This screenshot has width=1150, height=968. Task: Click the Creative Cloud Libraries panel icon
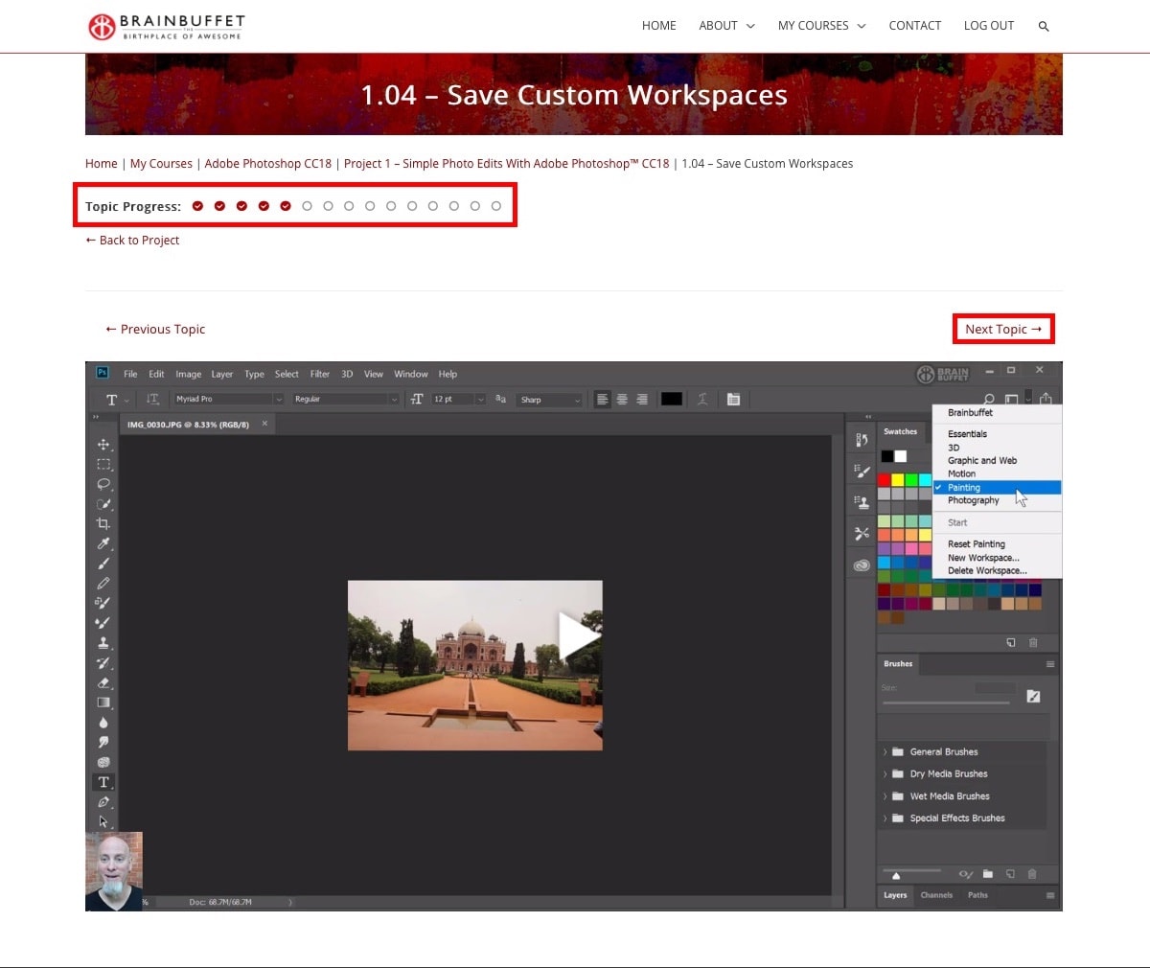862,565
